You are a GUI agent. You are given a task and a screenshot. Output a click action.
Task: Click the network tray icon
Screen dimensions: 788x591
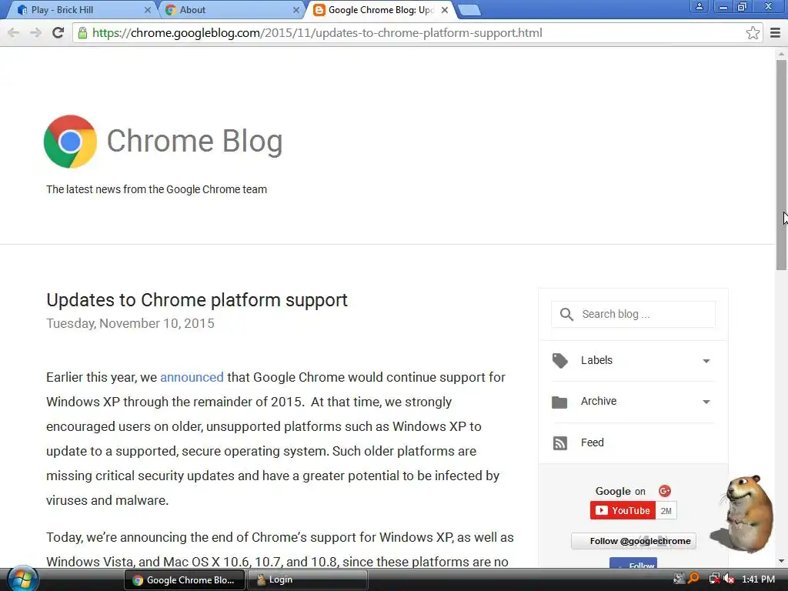pyautogui.click(x=714, y=579)
